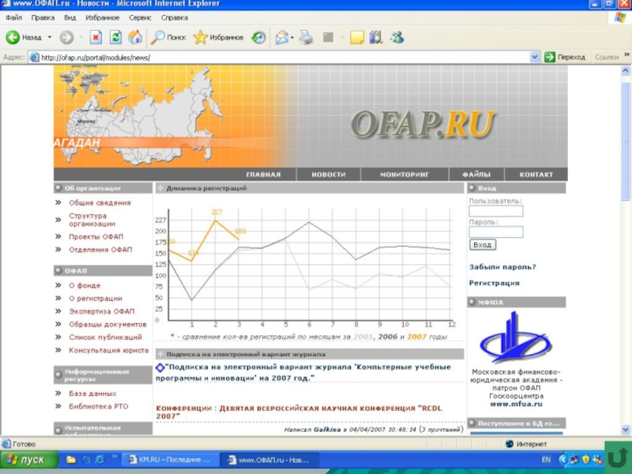Open History clock icon
This screenshot has width=632, height=474.
(258, 37)
